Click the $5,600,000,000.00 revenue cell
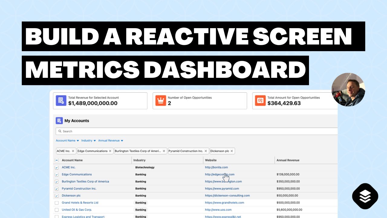This screenshot has width=387, height=218. click(x=289, y=210)
